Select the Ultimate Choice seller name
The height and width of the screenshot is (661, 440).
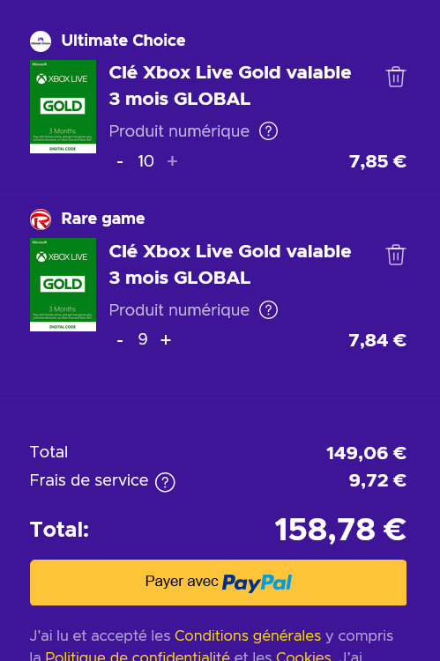pos(123,41)
